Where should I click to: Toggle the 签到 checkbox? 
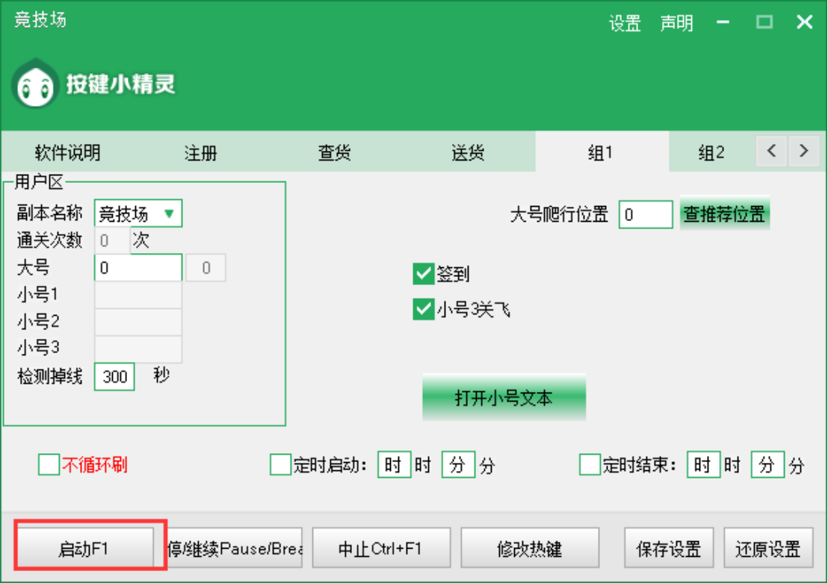pos(424,274)
